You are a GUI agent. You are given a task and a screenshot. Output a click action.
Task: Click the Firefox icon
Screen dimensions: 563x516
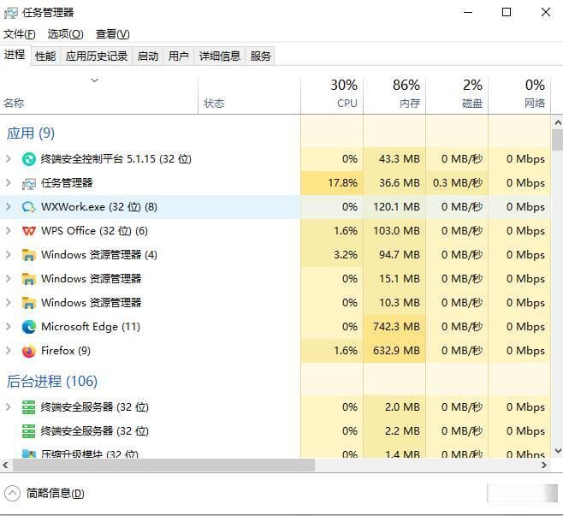(29, 351)
